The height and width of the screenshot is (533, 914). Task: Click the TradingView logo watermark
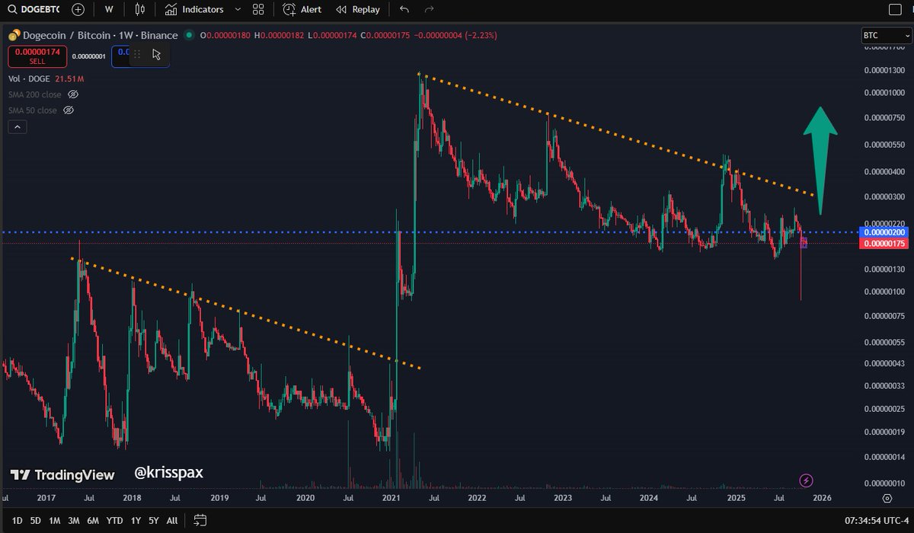pyautogui.click(x=61, y=474)
